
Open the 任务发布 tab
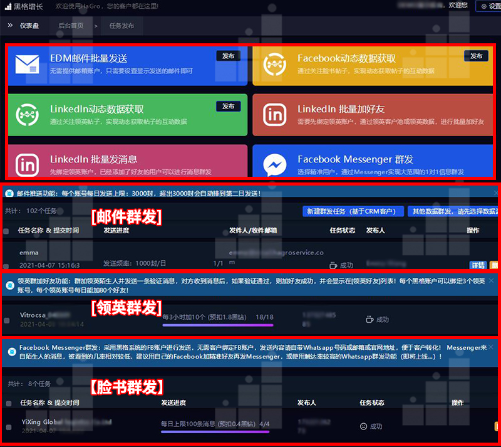121,26
